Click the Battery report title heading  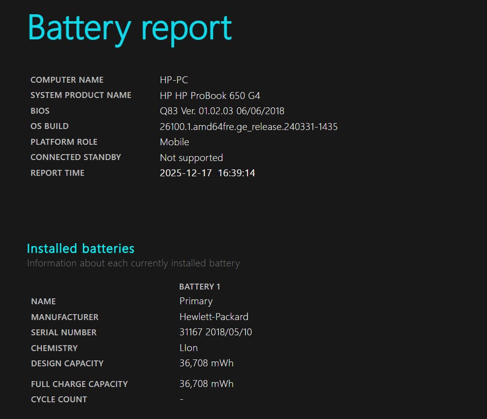pyautogui.click(x=129, y=28)
